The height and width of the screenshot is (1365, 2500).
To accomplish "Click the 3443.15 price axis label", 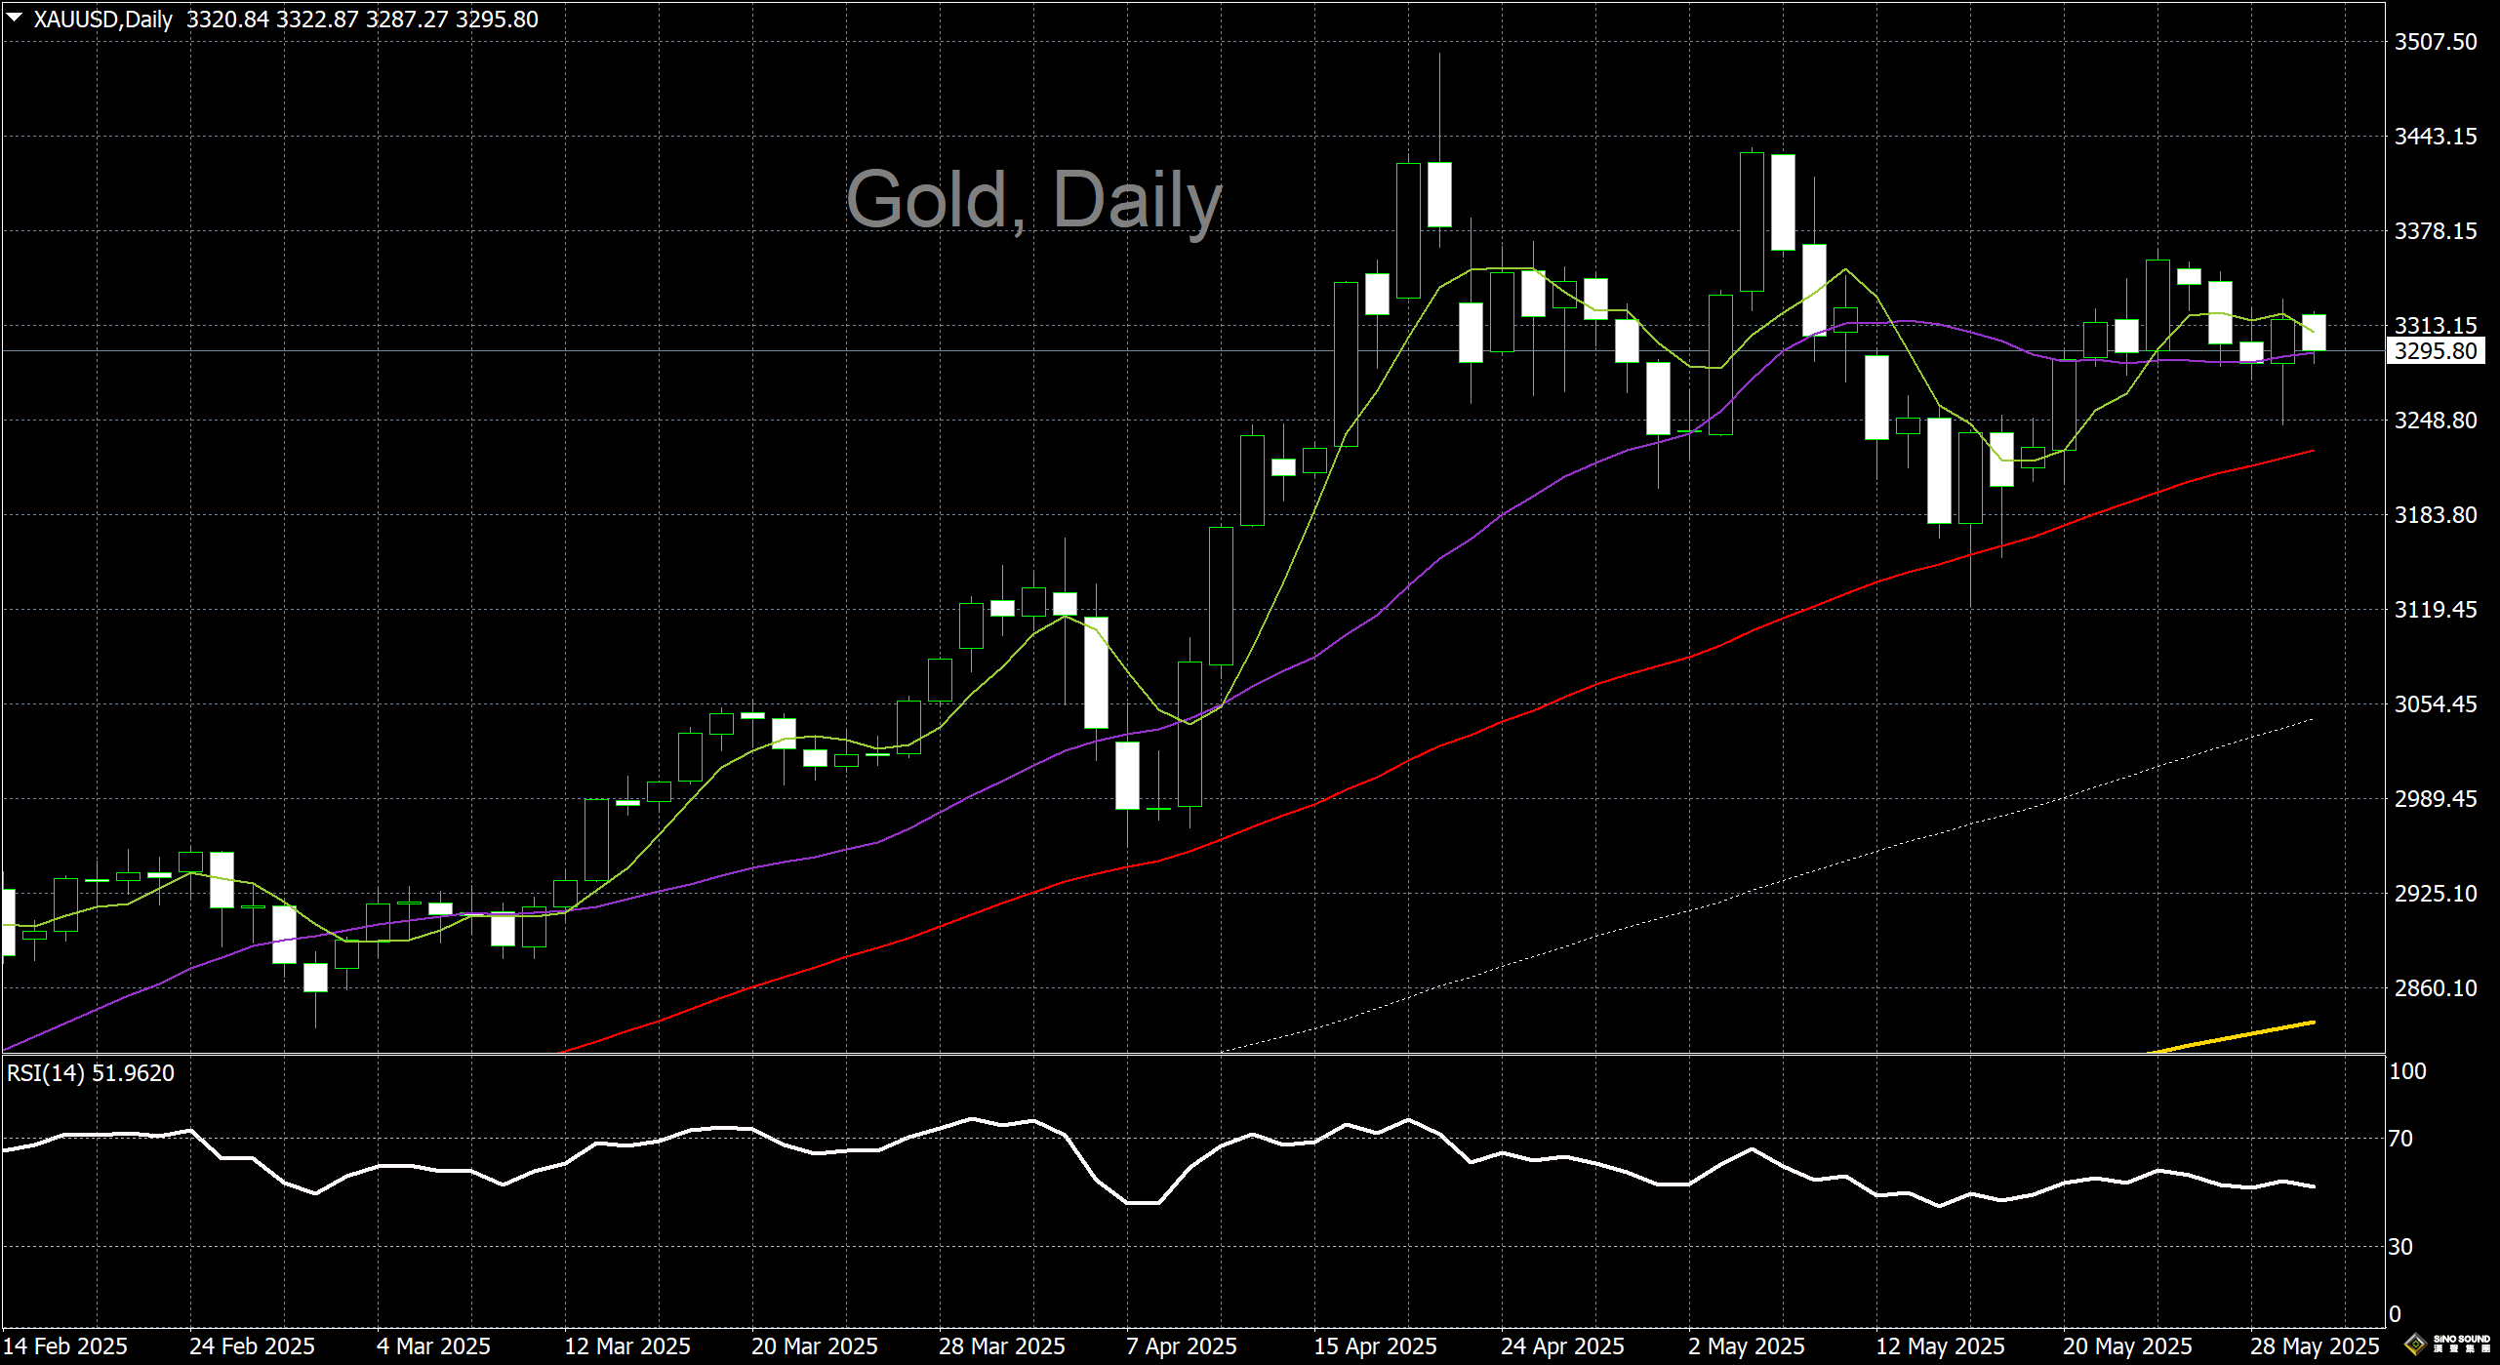I will point(2436,137).
